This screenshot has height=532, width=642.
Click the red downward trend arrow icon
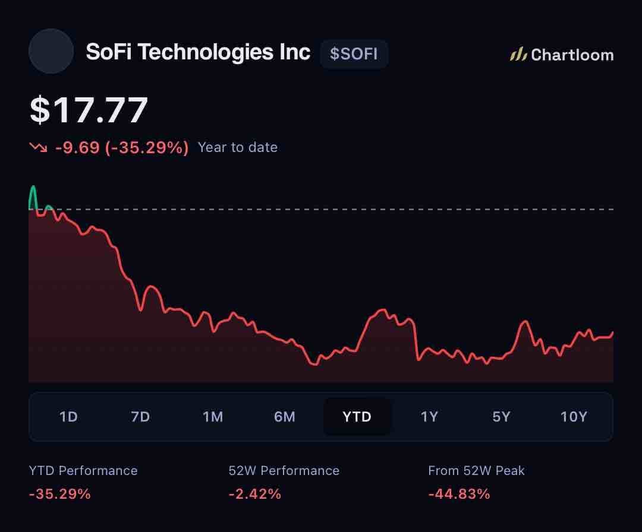pyautogui.click(x=38, y=147)
